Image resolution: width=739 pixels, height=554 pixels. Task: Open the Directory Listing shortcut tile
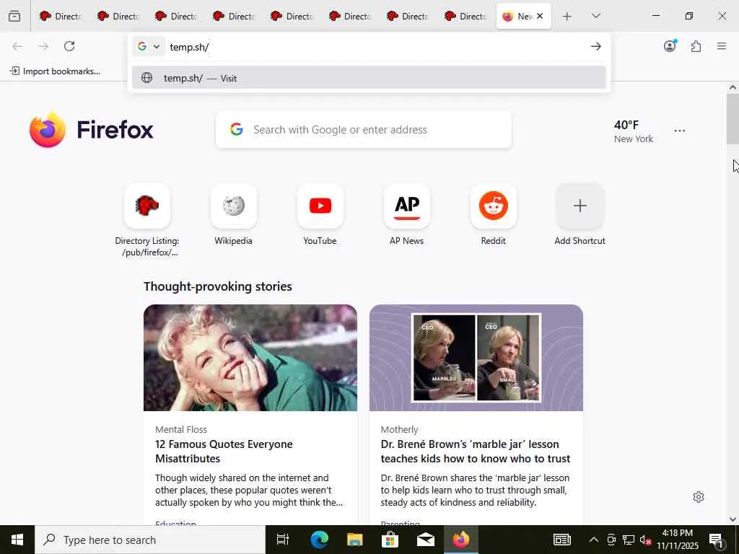click(x=147, y=206)
